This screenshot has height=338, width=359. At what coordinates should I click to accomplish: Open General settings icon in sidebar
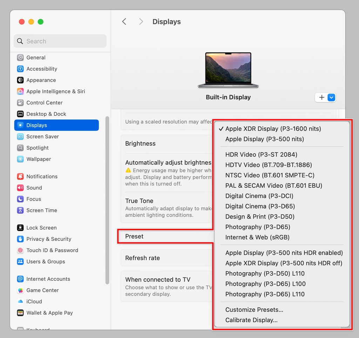20,58
